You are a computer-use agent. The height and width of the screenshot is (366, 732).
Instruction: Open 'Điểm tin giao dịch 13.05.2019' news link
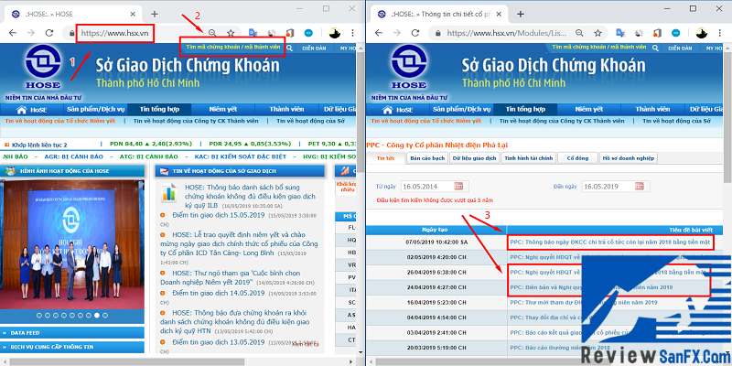pyautogui.click(x=219, y=341)
